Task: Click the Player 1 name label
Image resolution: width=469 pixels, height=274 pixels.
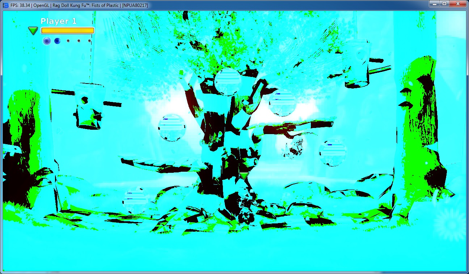Action: point(59,21)
